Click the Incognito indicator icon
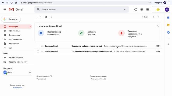 165,3
